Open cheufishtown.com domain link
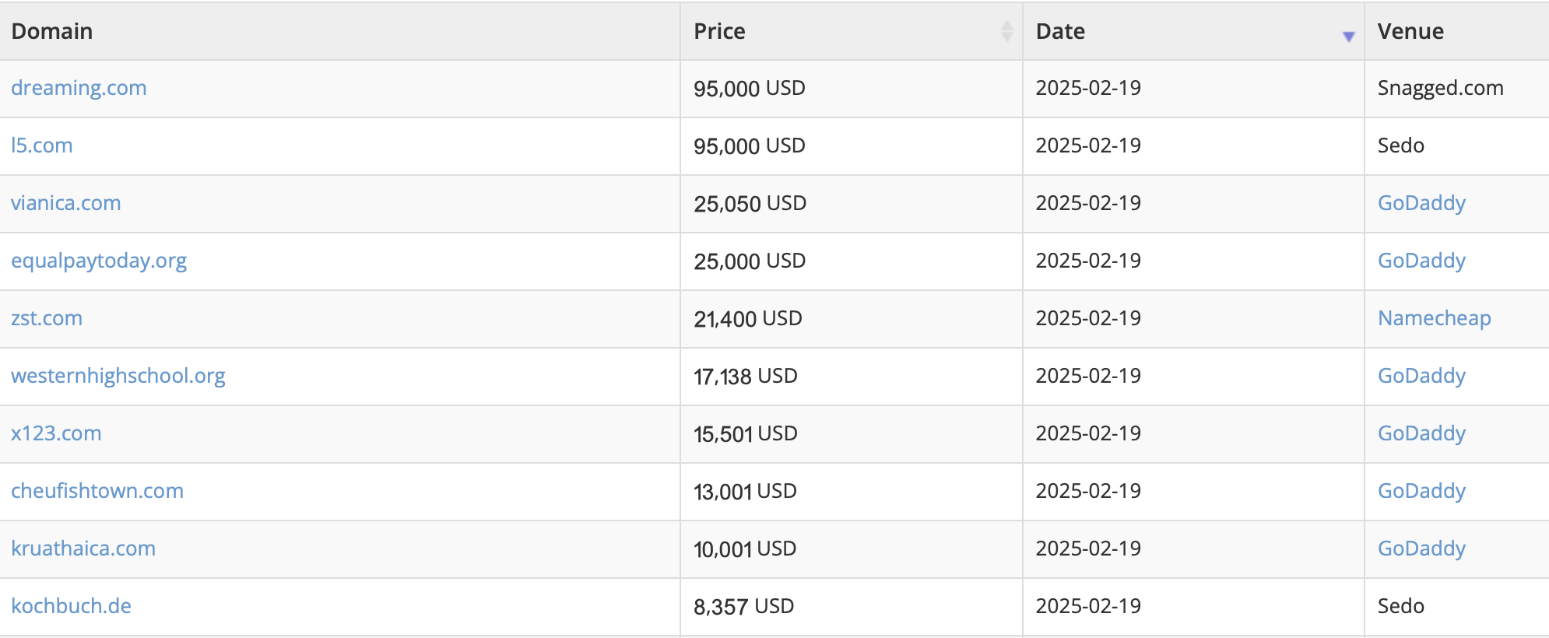 tap(97, 491)
